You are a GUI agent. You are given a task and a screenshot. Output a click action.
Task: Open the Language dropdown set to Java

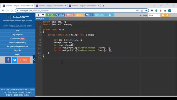tap(154, 15)
